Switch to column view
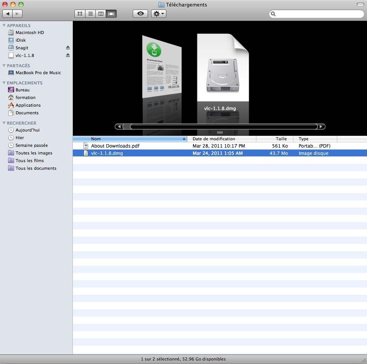The height and width of the screenshot is (364, 367). tap(101, 14)
